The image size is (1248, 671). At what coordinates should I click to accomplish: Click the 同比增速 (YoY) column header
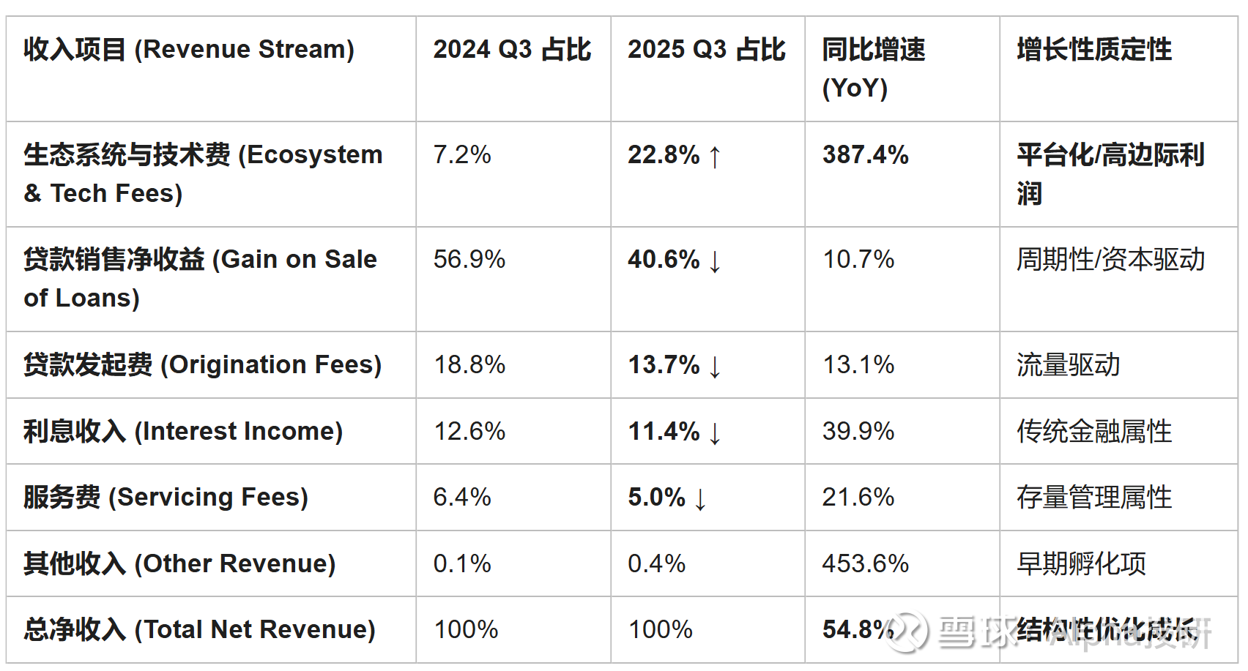pos(873,68)
